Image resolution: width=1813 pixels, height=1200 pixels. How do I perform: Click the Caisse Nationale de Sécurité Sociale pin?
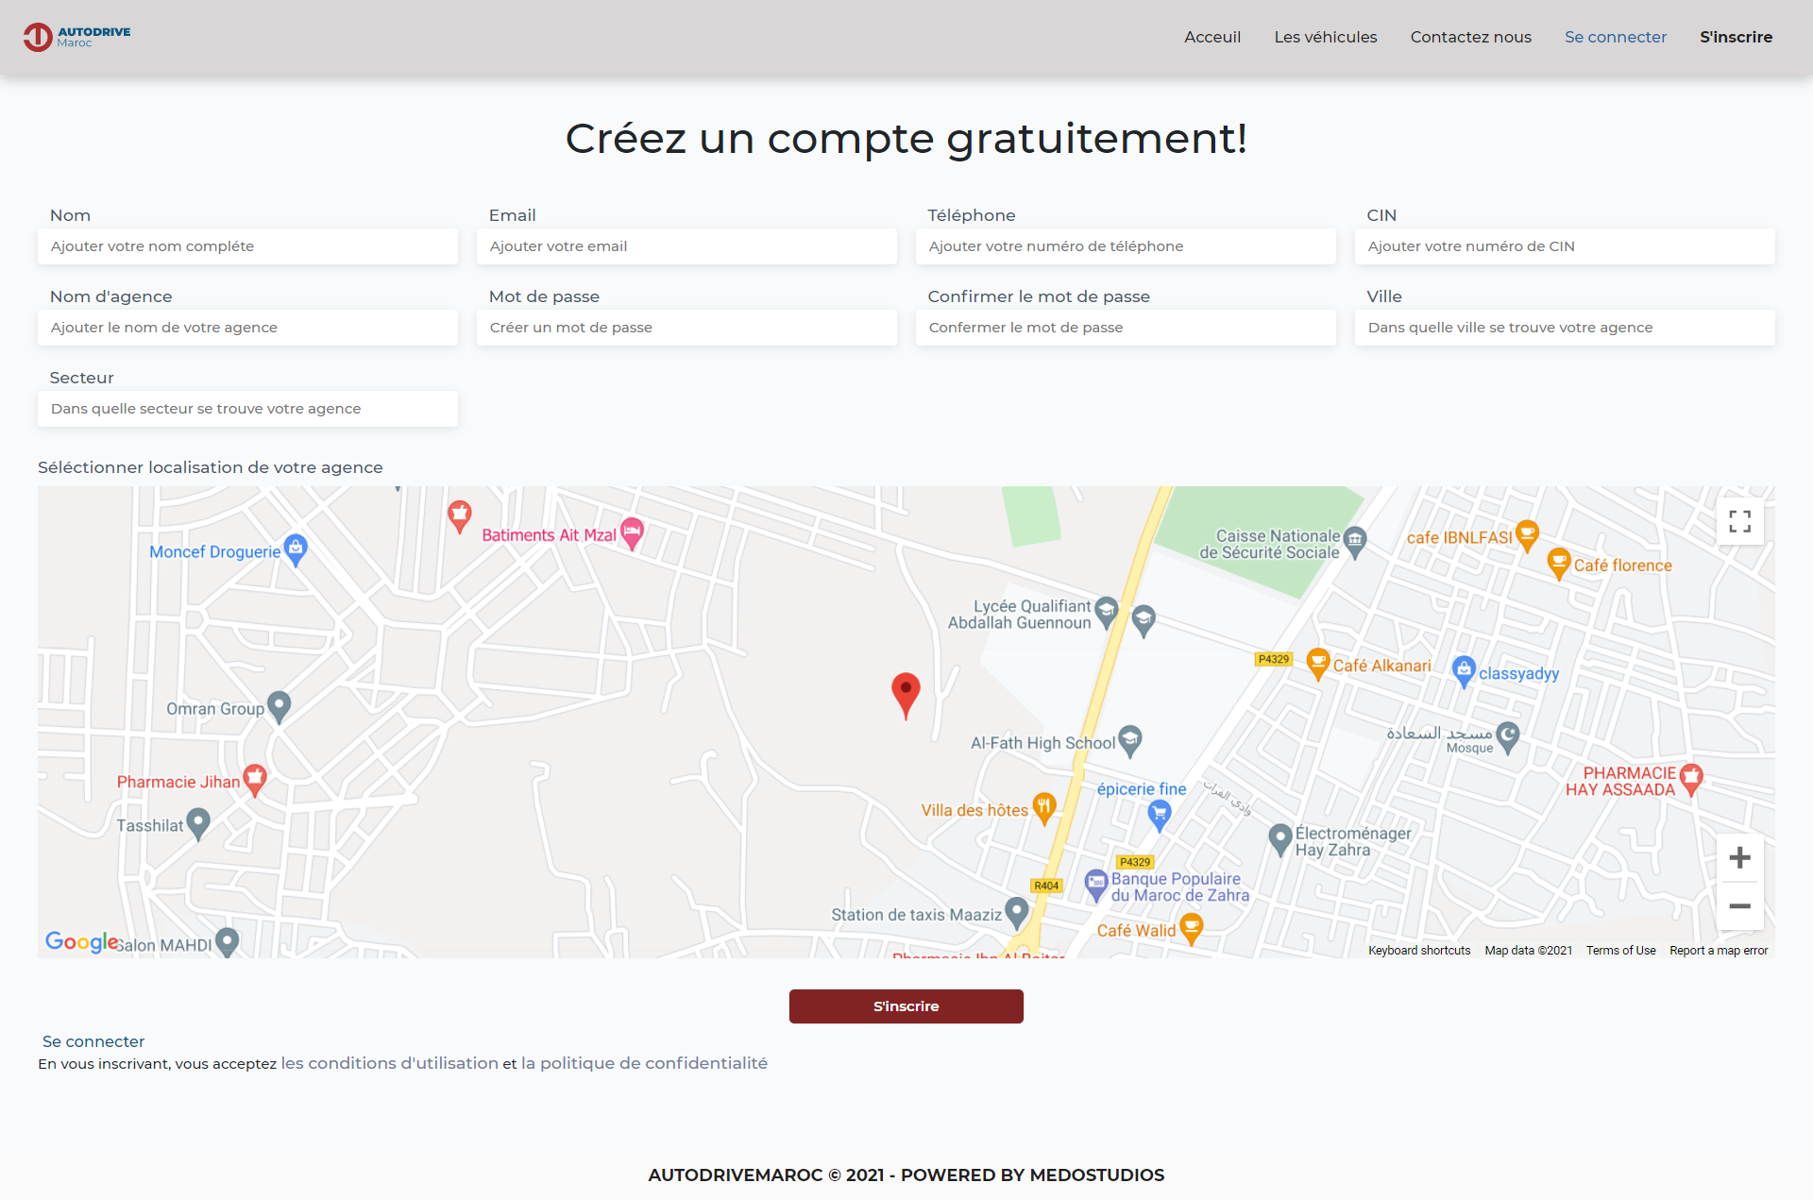pyautogui.click(x=1355, y=543)
